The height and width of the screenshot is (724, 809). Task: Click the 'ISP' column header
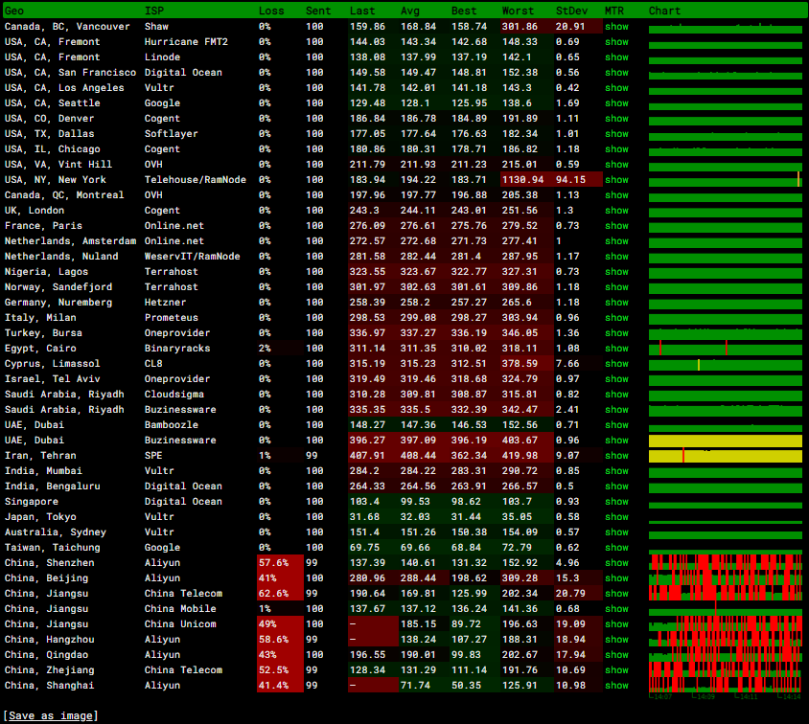154,11
